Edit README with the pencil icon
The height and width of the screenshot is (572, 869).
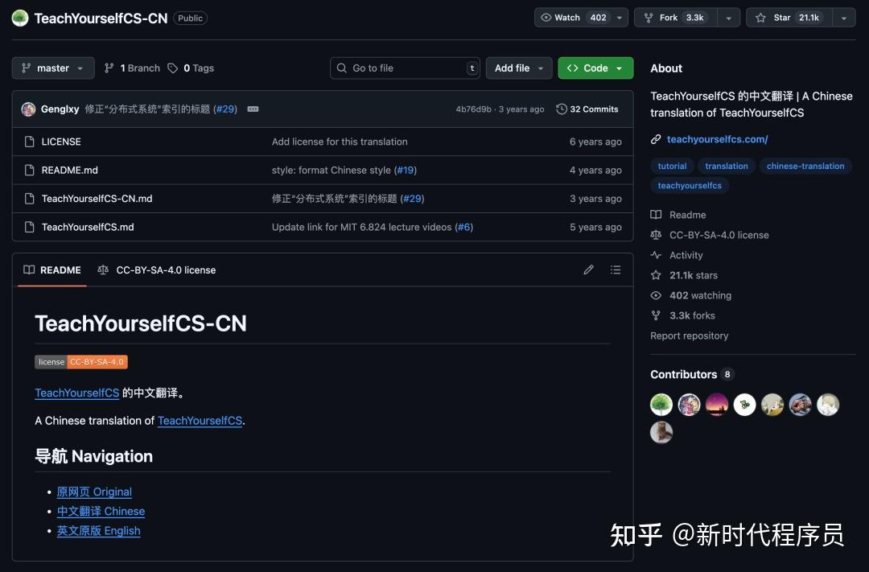[x=588, y=270]
